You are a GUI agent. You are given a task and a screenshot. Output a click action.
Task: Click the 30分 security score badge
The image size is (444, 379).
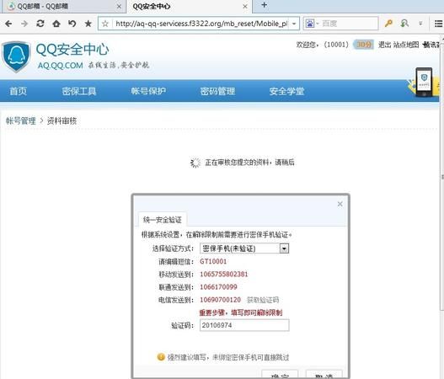tap(364, 45)
